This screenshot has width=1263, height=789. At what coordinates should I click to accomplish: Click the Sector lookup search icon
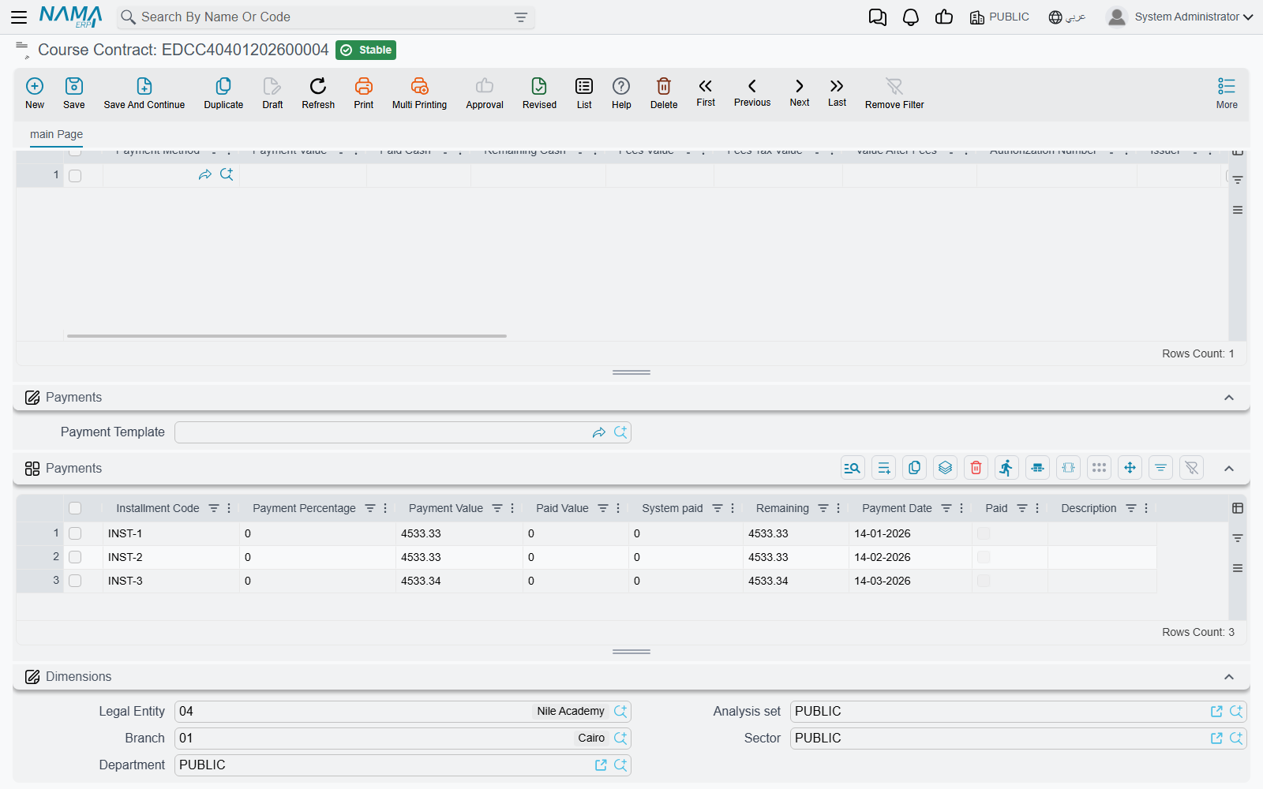click(1236, 738)
